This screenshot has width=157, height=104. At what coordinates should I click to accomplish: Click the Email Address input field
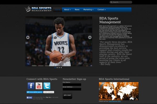pos(72,89)
